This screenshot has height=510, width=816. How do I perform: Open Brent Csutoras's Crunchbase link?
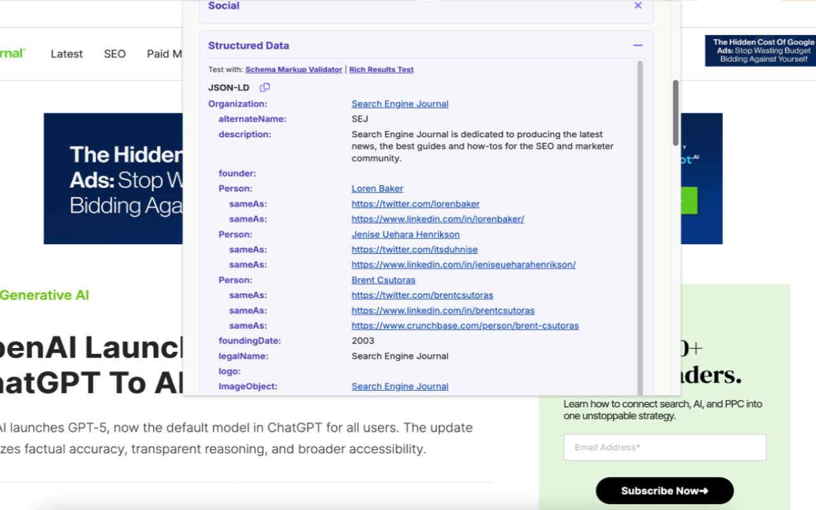pyautogui.click(x=465, y=325)
